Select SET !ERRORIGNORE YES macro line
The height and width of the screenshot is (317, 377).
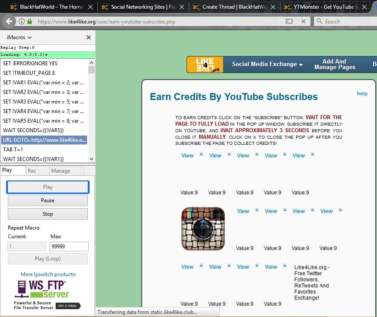pyautogui.click(x=44, y=63)
